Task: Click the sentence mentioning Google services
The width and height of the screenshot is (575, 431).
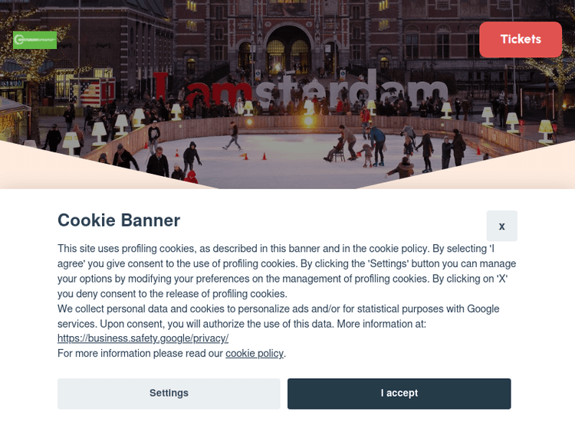Action: pyautogui.click(x=278, y=316)
